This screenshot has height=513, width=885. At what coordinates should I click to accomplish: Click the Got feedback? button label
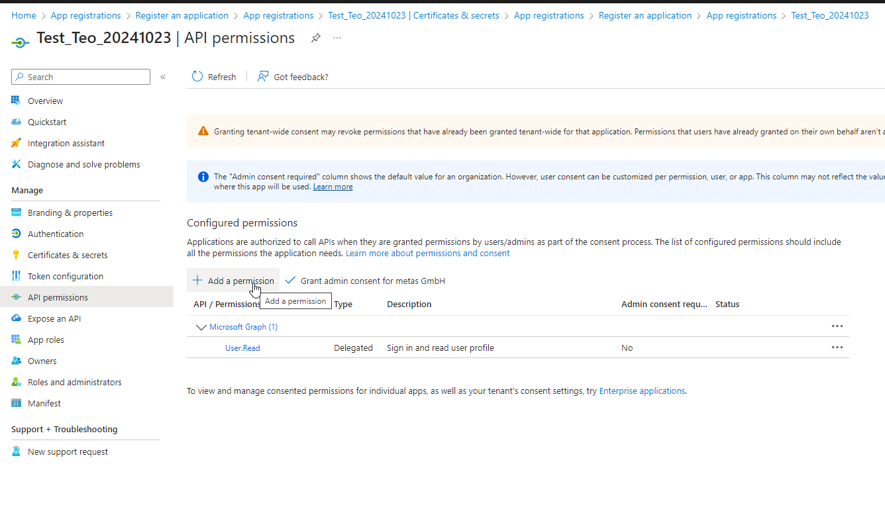tap(301, 77)
